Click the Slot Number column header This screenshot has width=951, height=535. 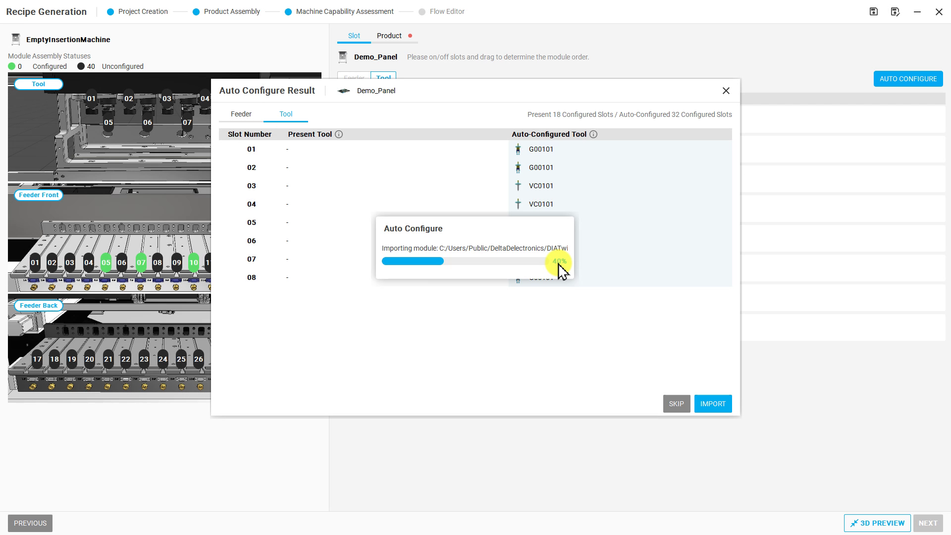[x=250, y=134]
